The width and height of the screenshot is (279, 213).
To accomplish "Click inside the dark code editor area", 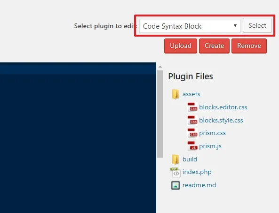I will point(78,137).
